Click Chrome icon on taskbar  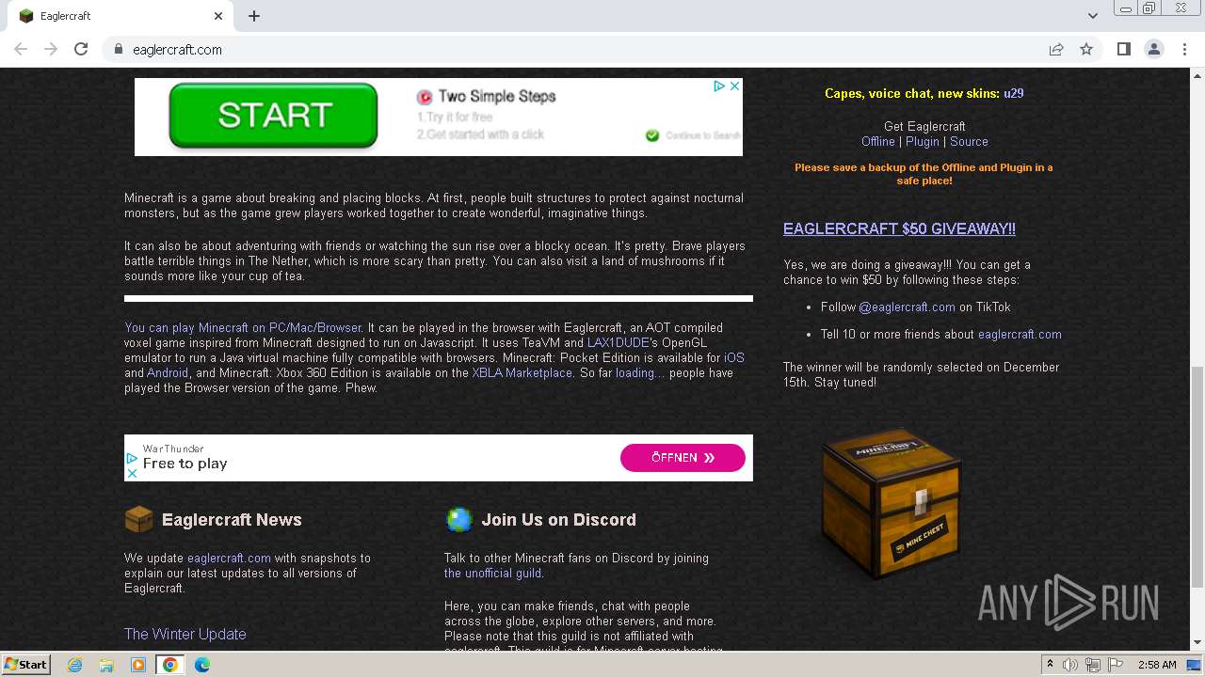(x=170, y=665)
